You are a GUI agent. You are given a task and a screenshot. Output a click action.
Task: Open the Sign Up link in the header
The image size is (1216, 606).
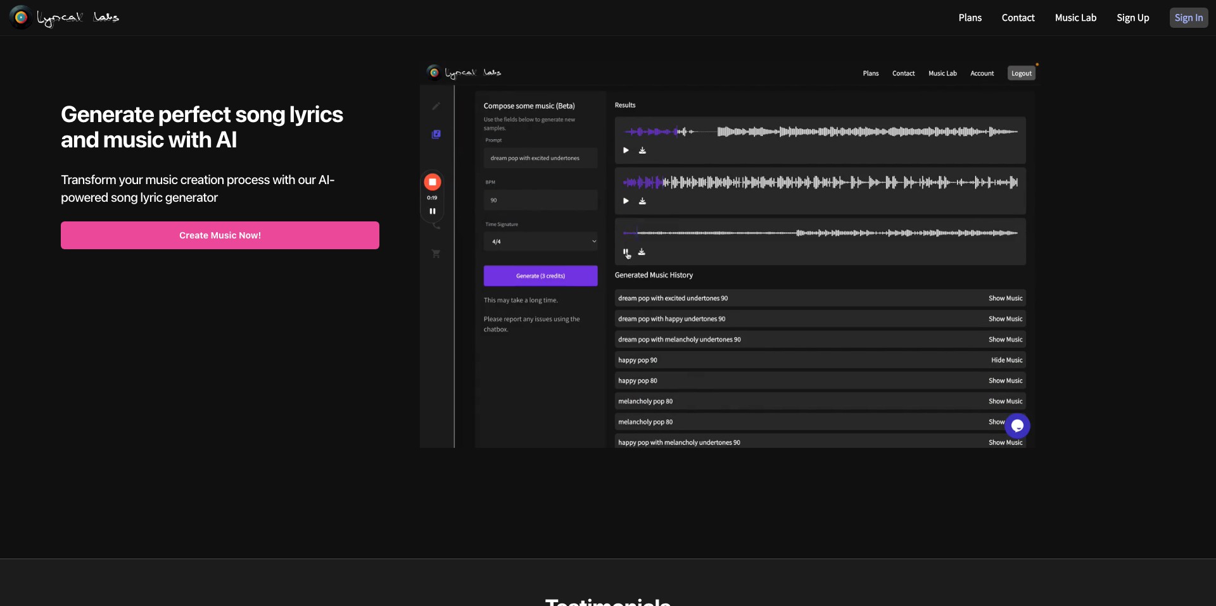click(x=1132, y=18)
